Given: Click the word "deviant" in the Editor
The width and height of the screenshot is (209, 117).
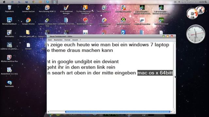Looking at the screenshot, I should point(110,61).
